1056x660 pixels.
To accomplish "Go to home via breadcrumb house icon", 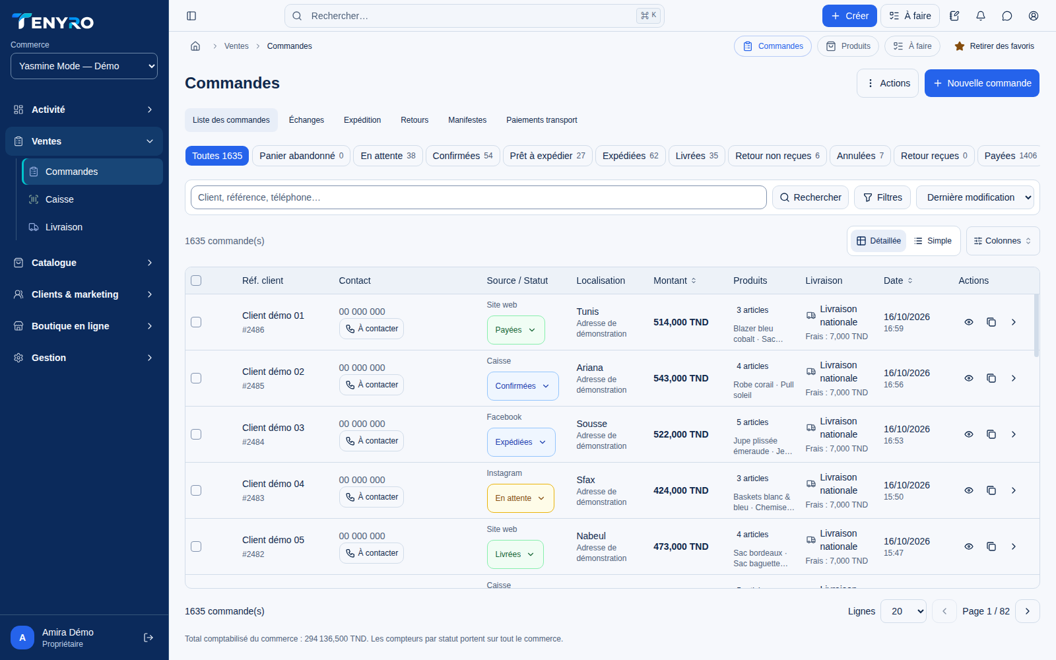I will pyautogui.click(x=195, y=46).
